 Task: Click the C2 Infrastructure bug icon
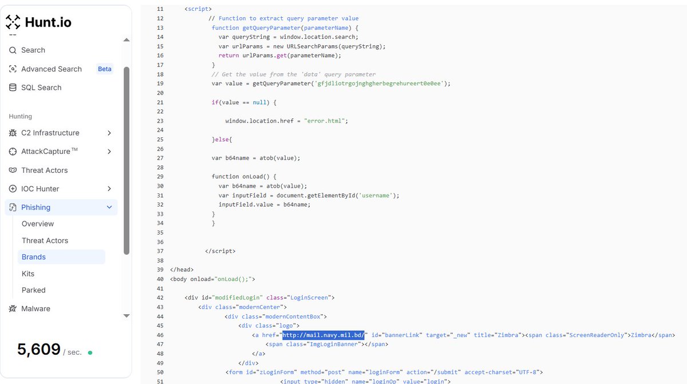13,133
